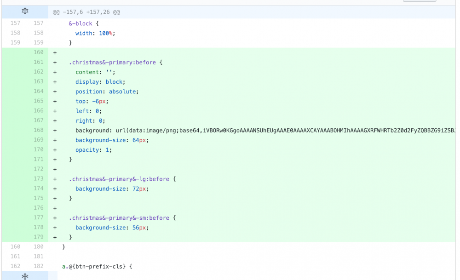This screenshot has width=460, height=280.
Task: Click the hunk header @@ -157,6 +157,26 @@
Action: pyautogui.click(x=86, y=12)
